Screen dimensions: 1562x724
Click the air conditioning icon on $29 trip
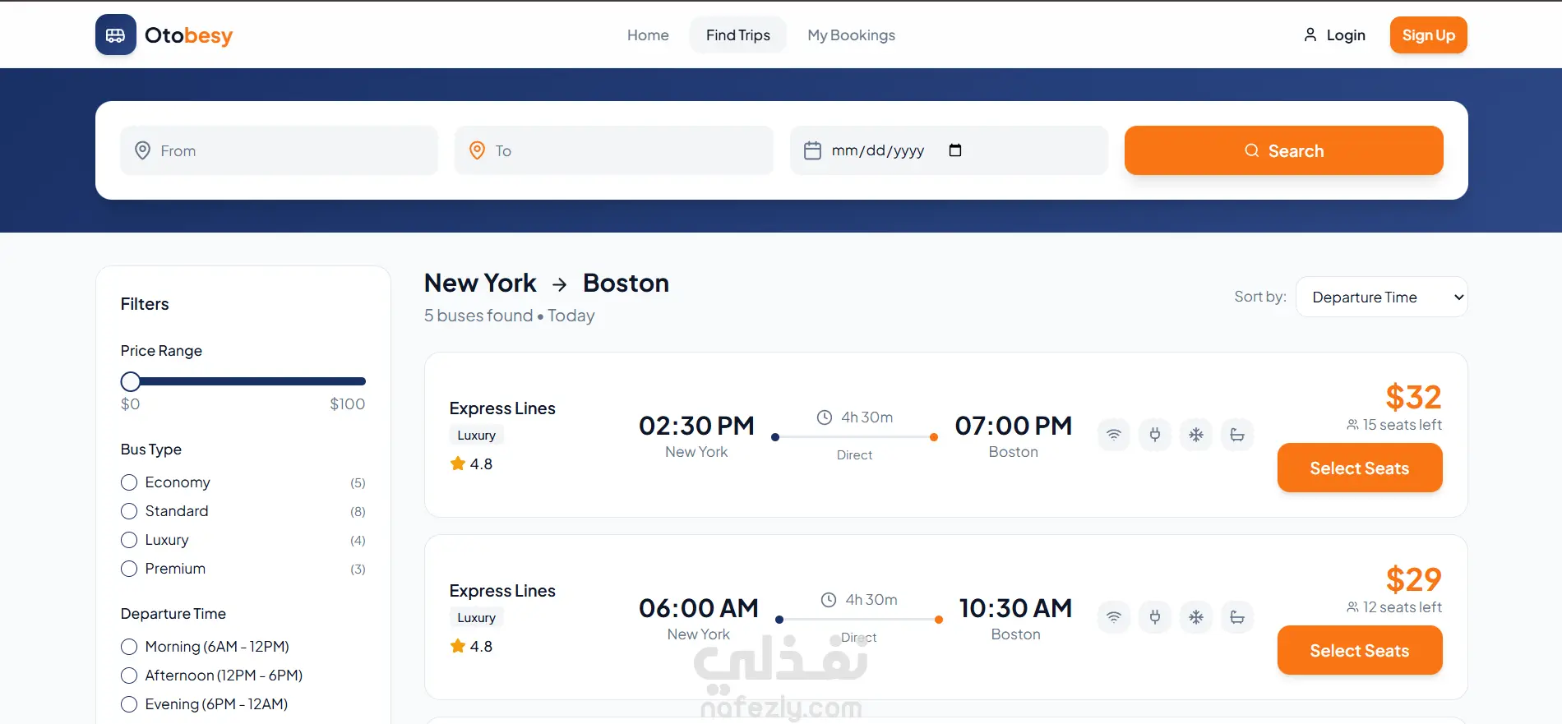1196,617
